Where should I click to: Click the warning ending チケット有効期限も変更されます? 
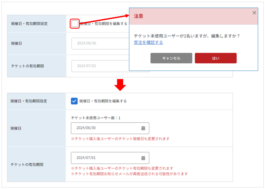(122, 168)
